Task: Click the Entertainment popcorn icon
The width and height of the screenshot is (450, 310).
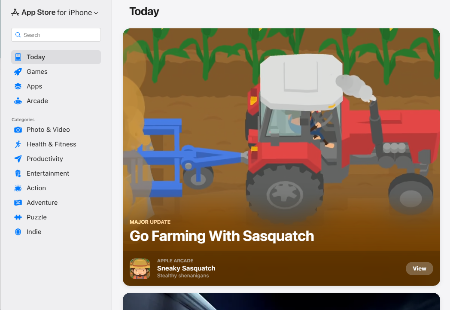Action: pos(18,173)
